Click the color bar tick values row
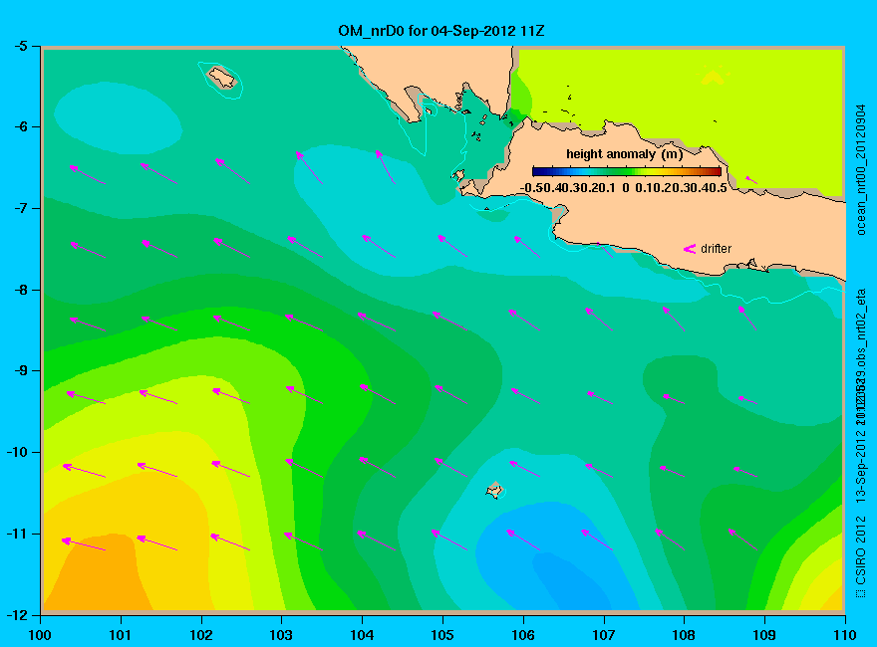Screen dimensions: 877x647 (x=624, y=188)
